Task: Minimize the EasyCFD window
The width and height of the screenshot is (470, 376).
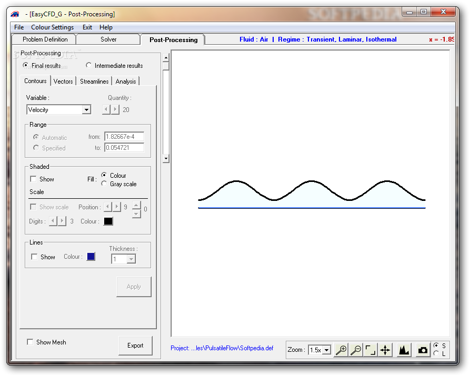Action: click(x=410, y=12)
